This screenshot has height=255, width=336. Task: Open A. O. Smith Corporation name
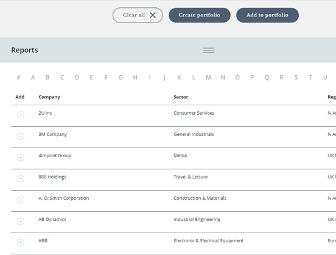click(x=64, y=198)
